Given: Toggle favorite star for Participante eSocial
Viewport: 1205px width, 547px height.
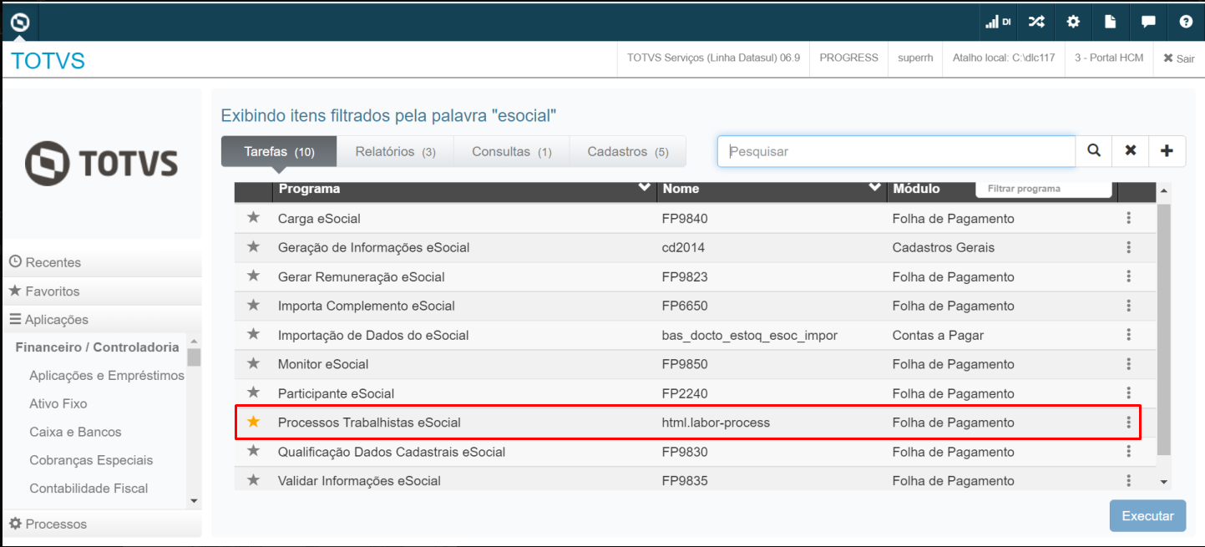Looking at the screenshot, I should (x=254, y=393).
